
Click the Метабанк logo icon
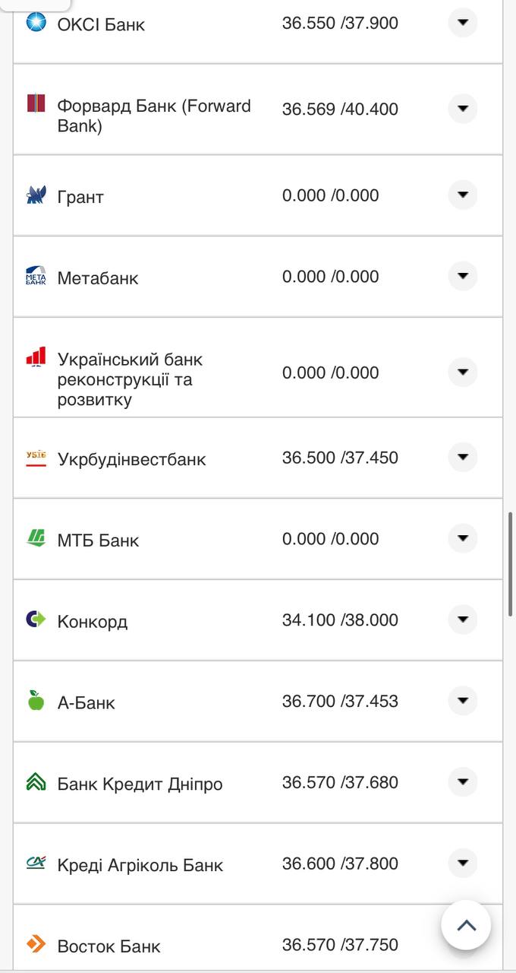(36, 276)
